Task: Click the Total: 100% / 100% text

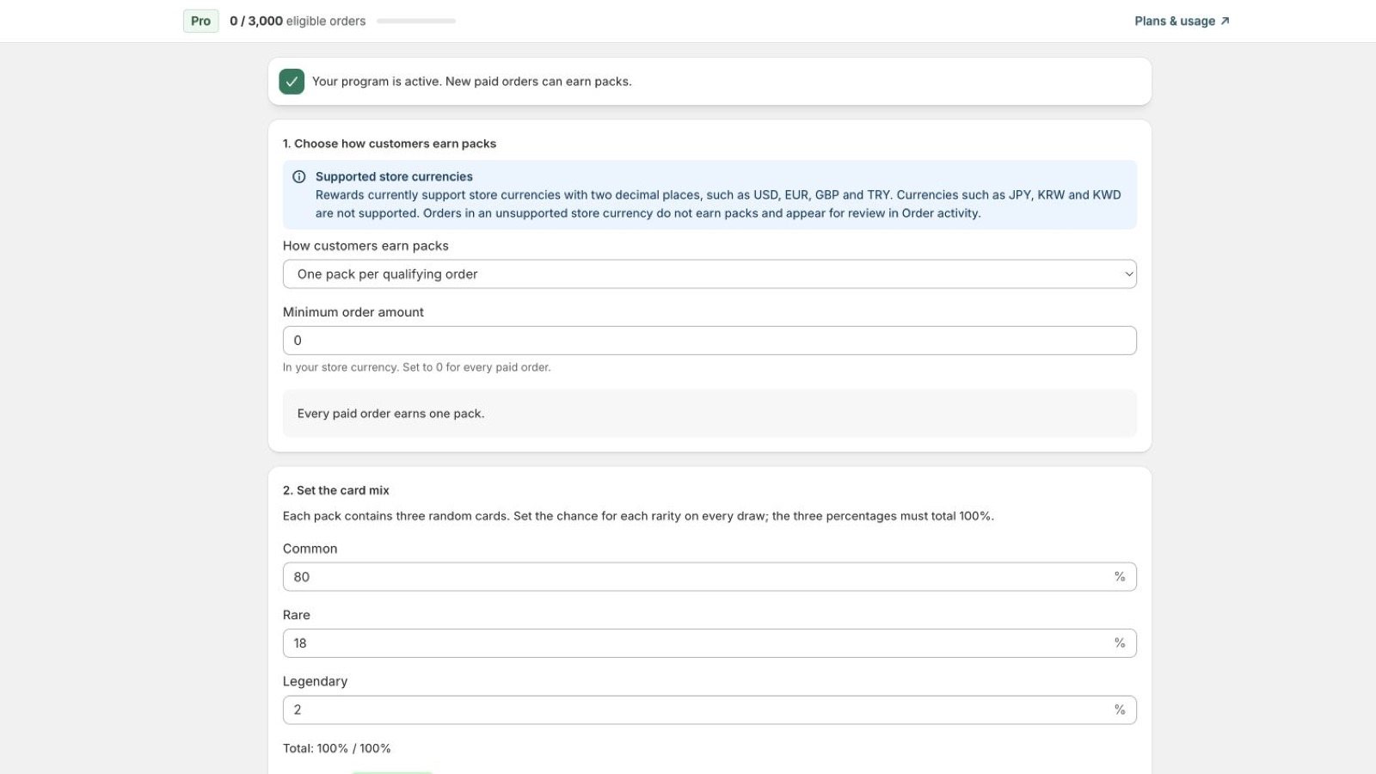Action: [x=337, y=748]
